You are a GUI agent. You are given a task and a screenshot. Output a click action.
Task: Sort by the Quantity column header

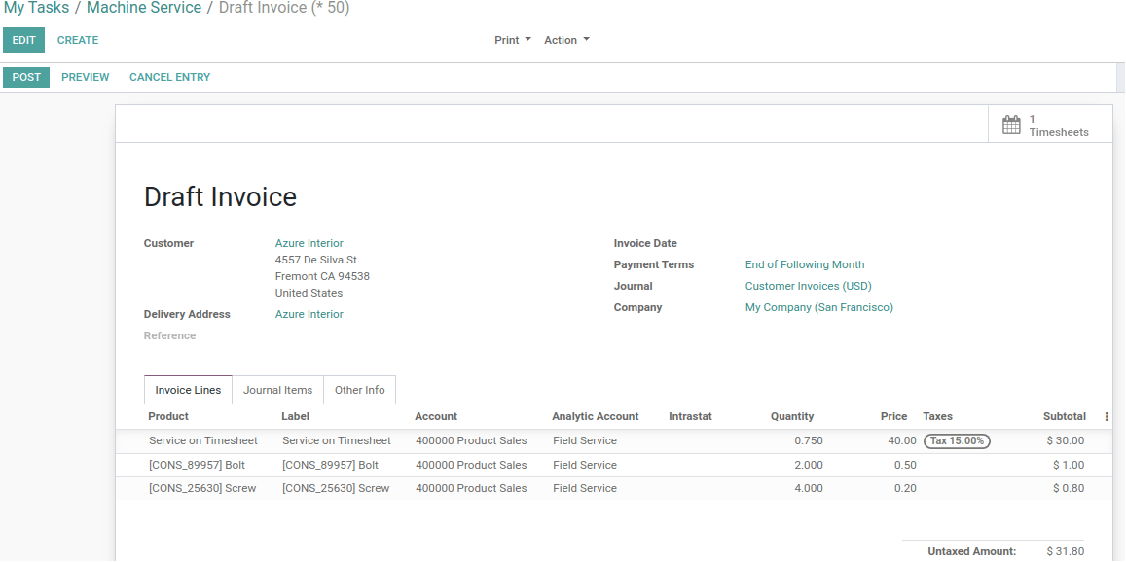tap(793, 416)
